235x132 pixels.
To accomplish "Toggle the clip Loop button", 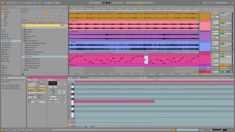I will [x=37, y=89].
